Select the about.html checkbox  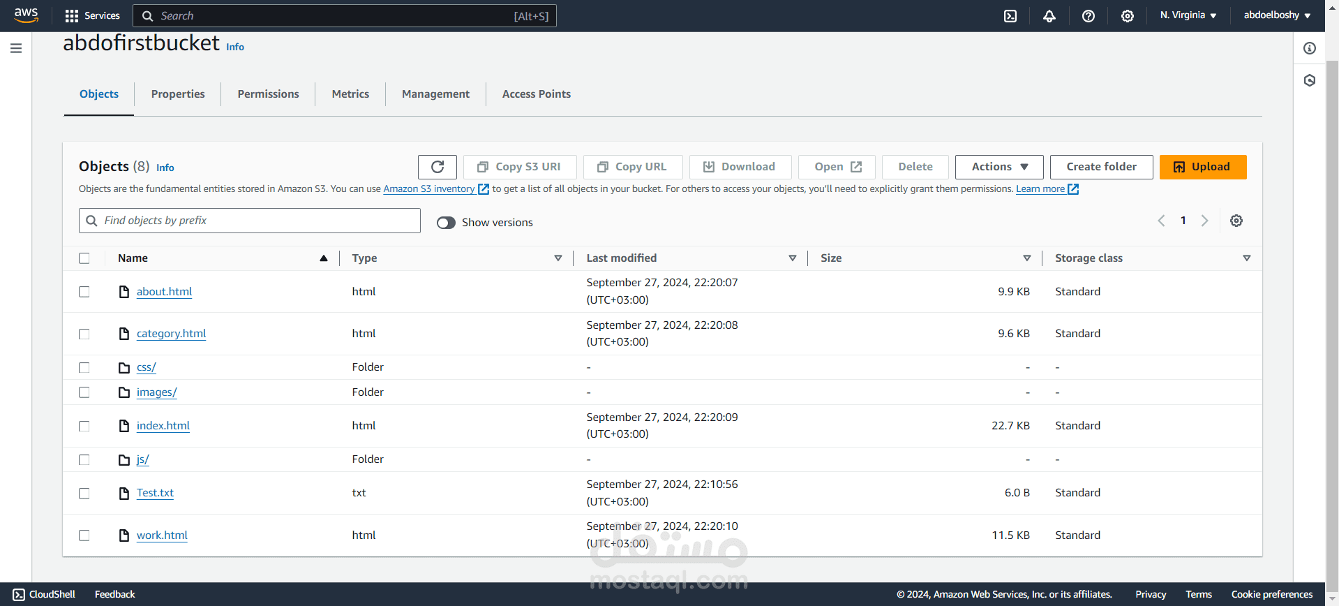[x=84, y=292]
